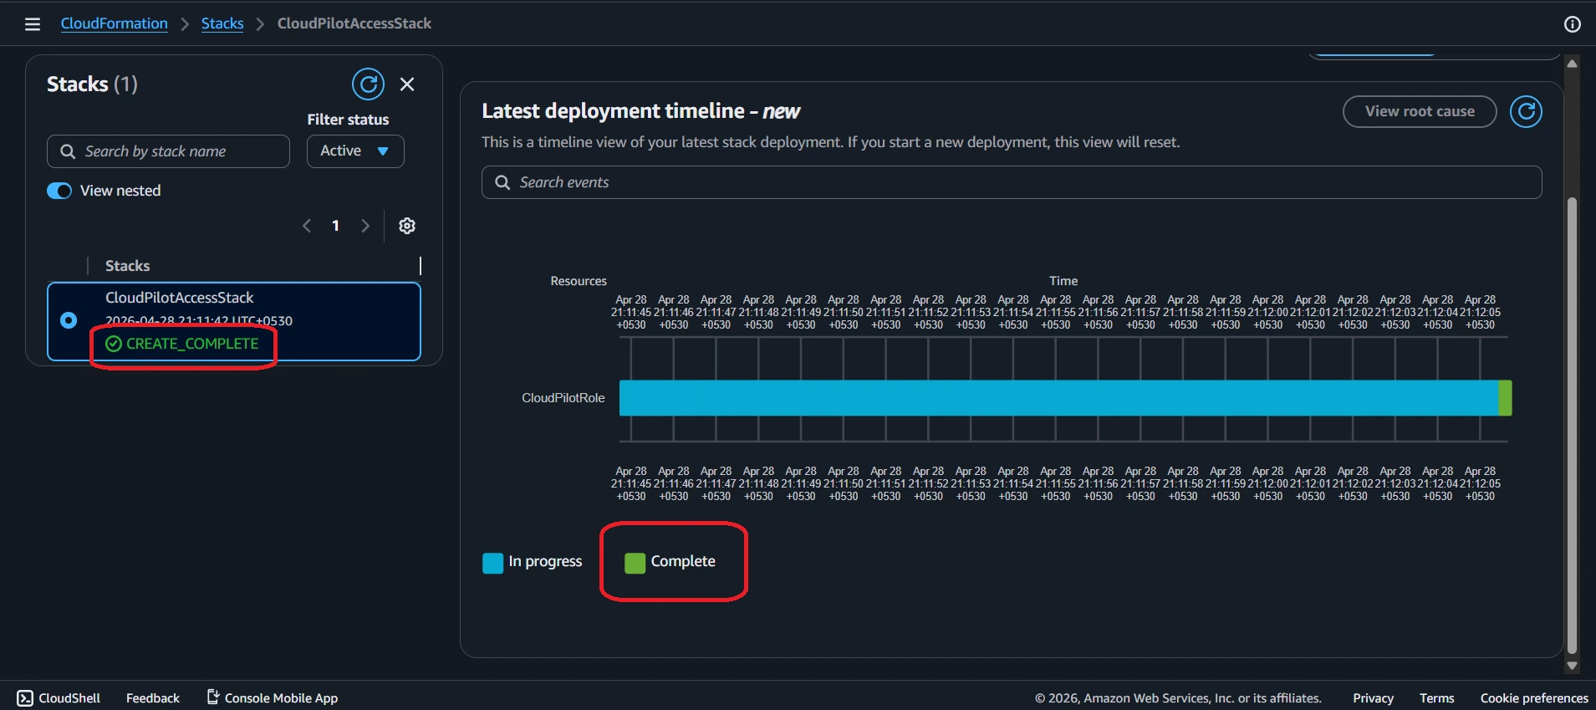Open Feedback in the footer
This screenshot has width=1596, height=710.
153,698
